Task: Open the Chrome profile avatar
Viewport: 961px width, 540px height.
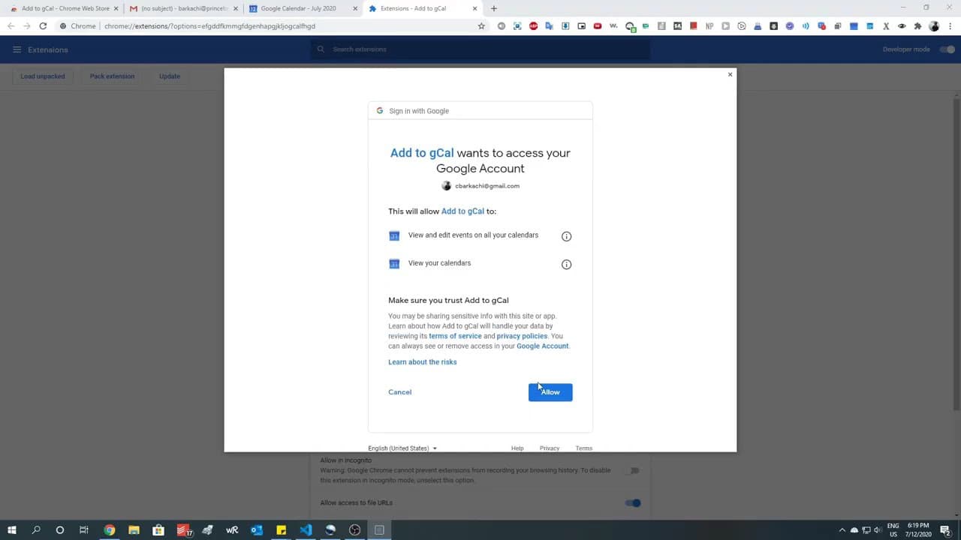Action: point(934,26)
